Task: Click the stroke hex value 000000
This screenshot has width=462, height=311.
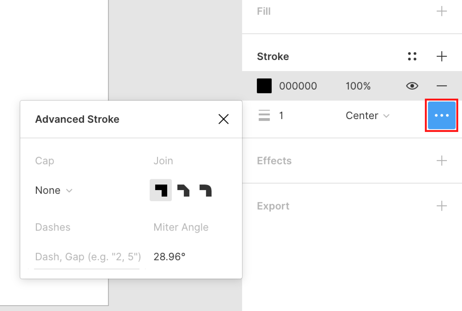Action: click(x=298, y=86)
